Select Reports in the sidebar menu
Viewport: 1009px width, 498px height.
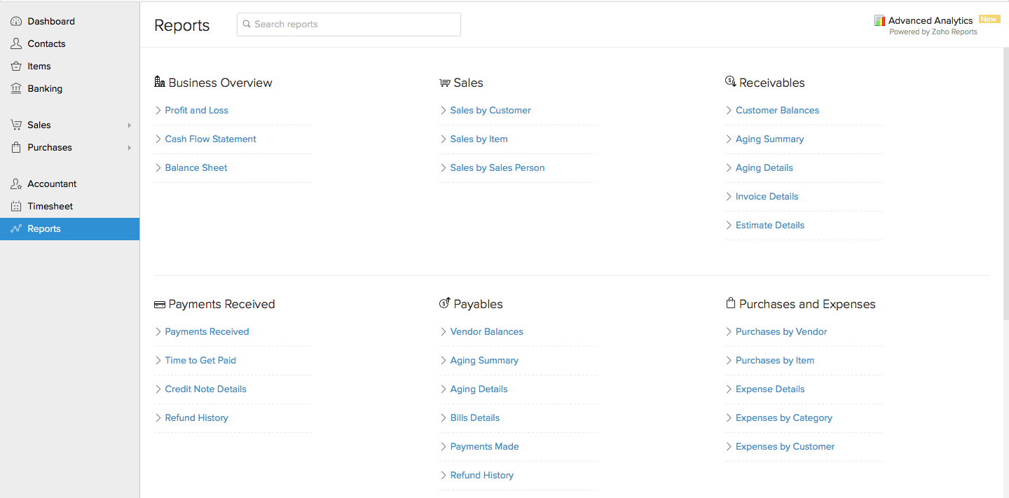44,229
